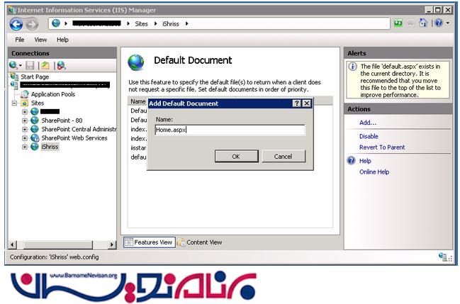Click the green refresh icon
This screenshot has height=304, width=460.
coord(398,23)
